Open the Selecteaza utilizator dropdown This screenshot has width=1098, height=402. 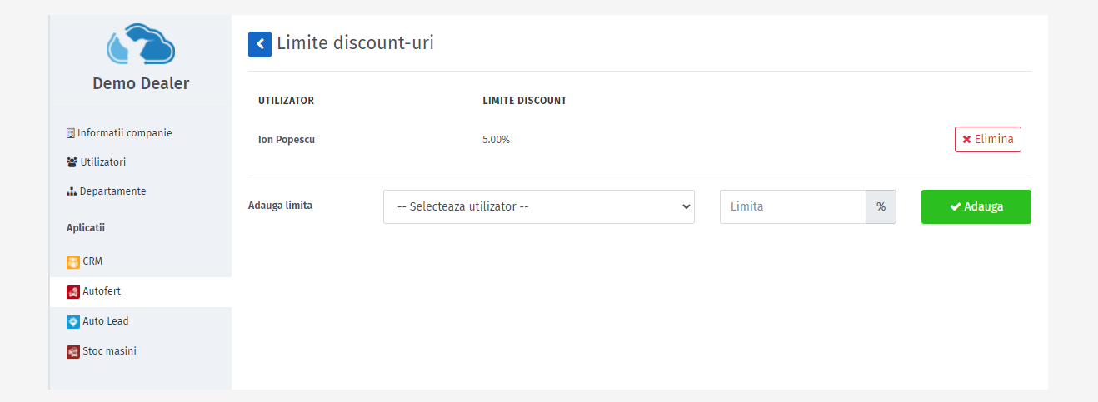[x=539, y=206]
